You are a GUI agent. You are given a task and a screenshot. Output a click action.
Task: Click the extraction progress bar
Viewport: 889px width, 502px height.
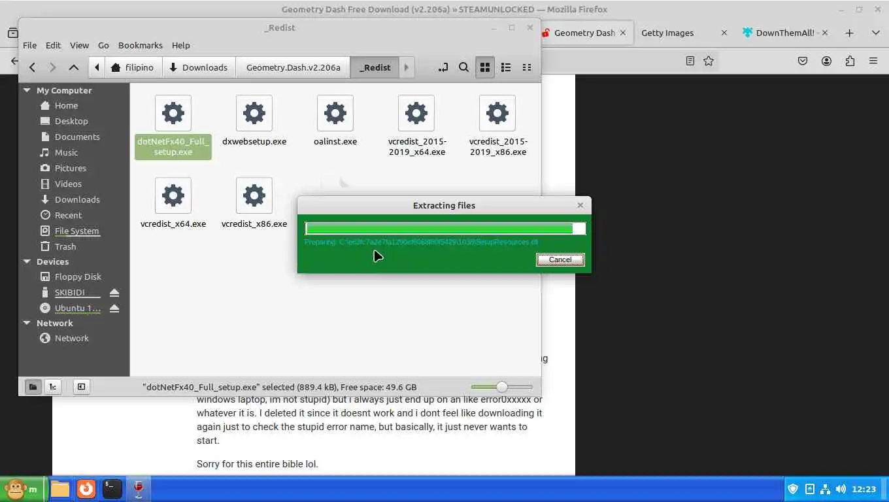444,228
